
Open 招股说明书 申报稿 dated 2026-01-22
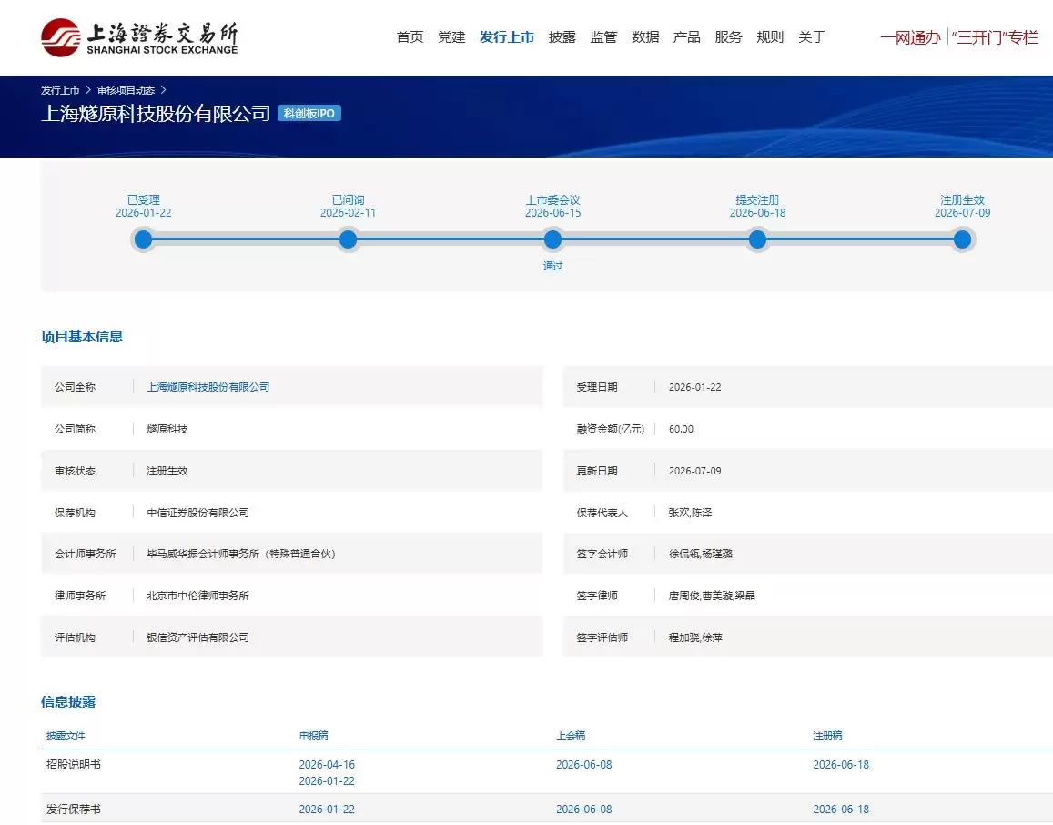click(327, 781)
